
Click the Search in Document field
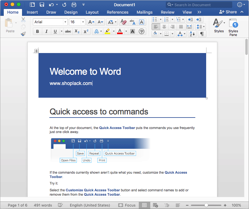click(x=199, y=5)
